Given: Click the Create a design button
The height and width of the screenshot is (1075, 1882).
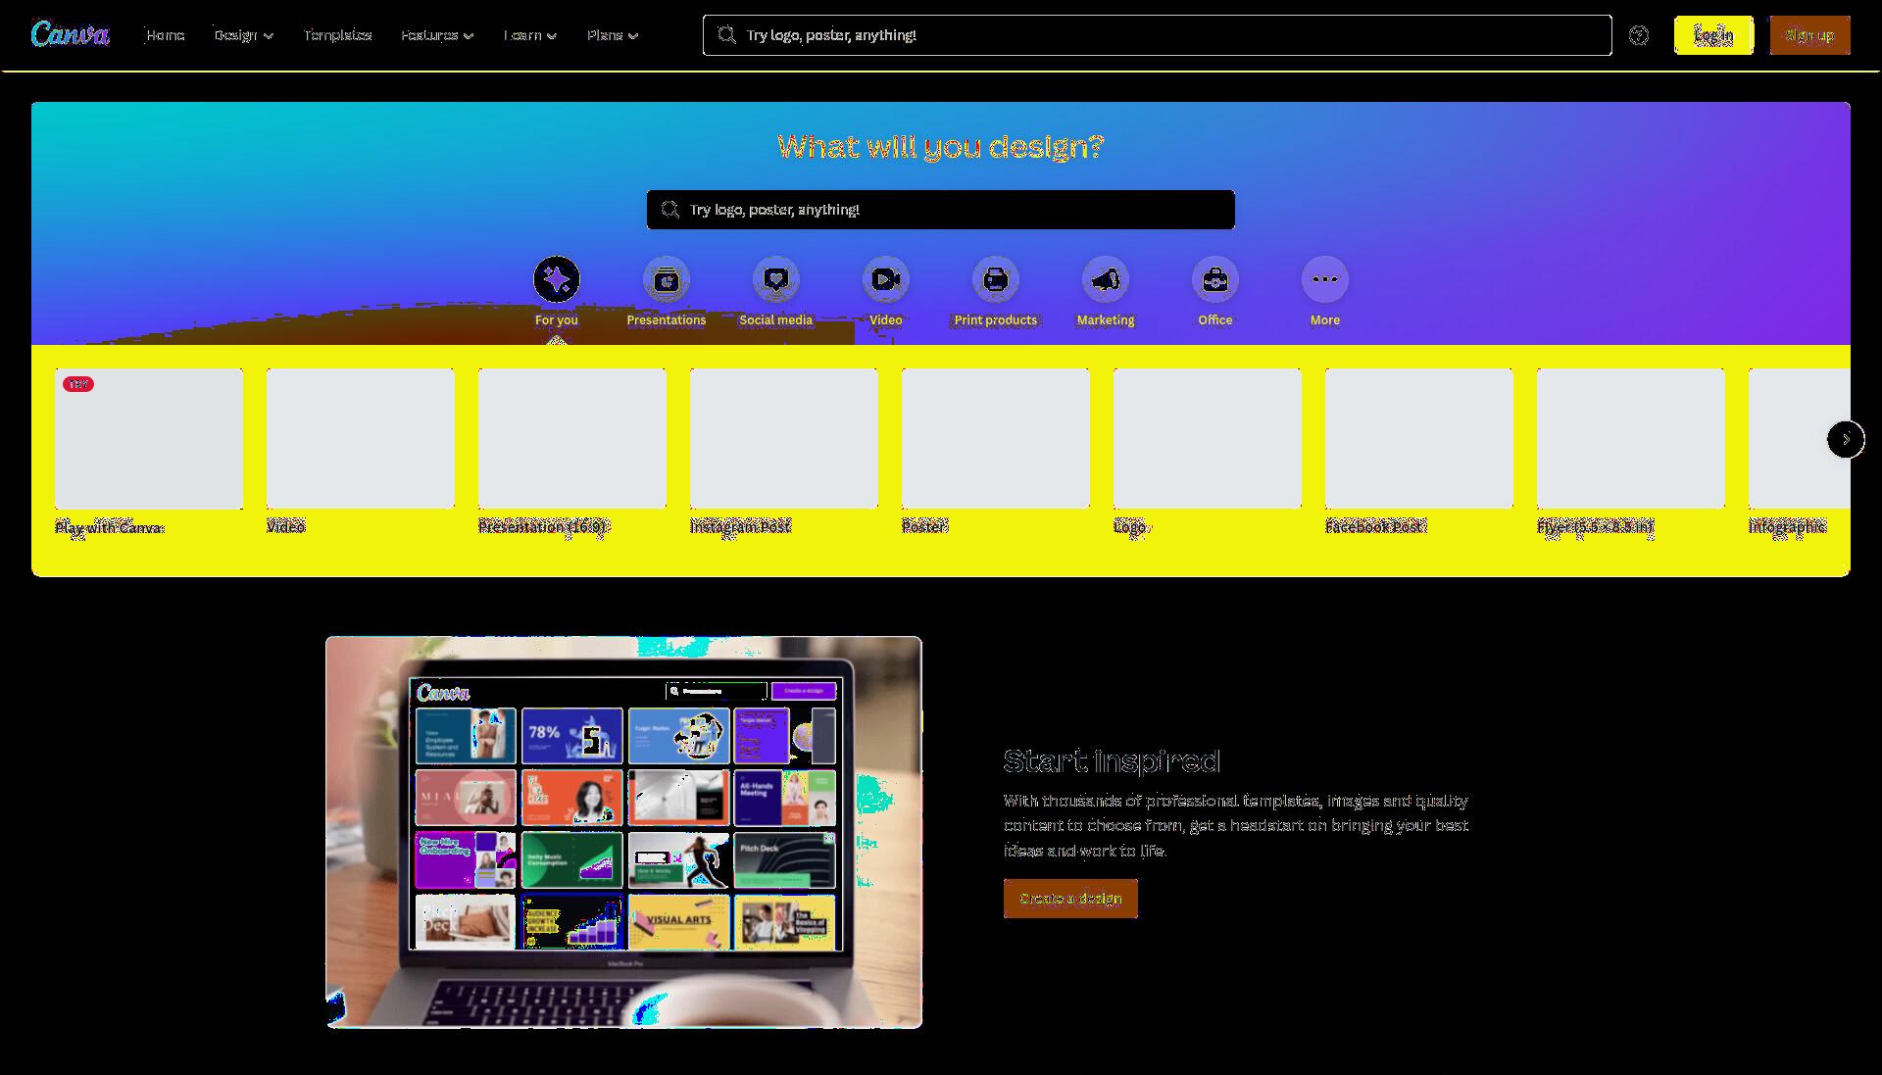Looking at the screenshot, I should [x=1070, y=899].
